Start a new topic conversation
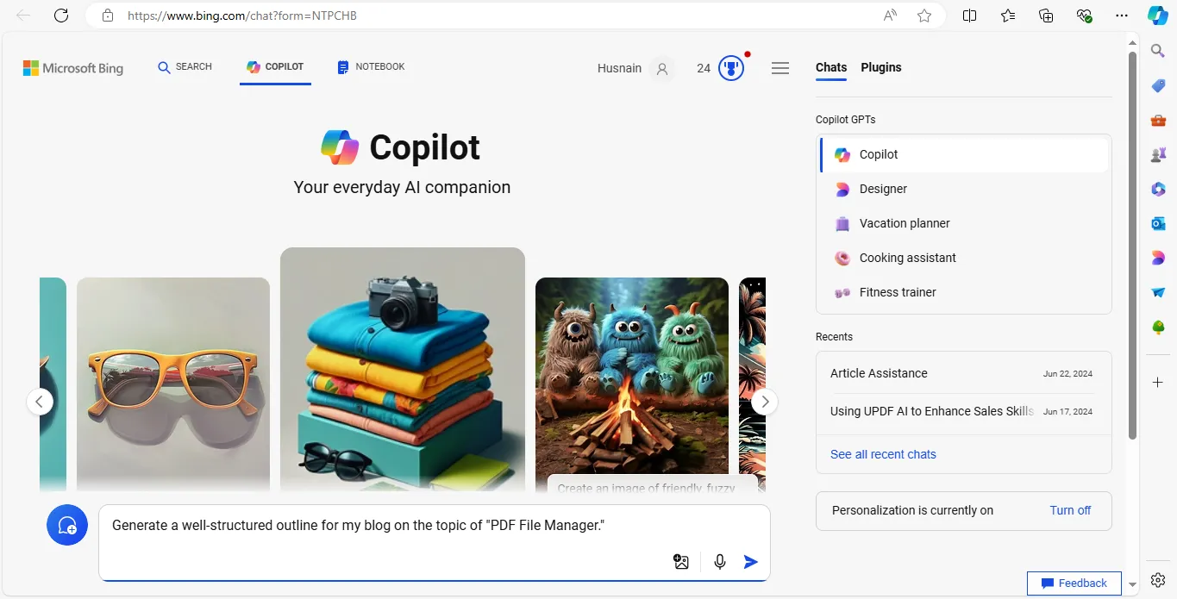This screenshot has width=1177, height=599. (x=66, y=525)
